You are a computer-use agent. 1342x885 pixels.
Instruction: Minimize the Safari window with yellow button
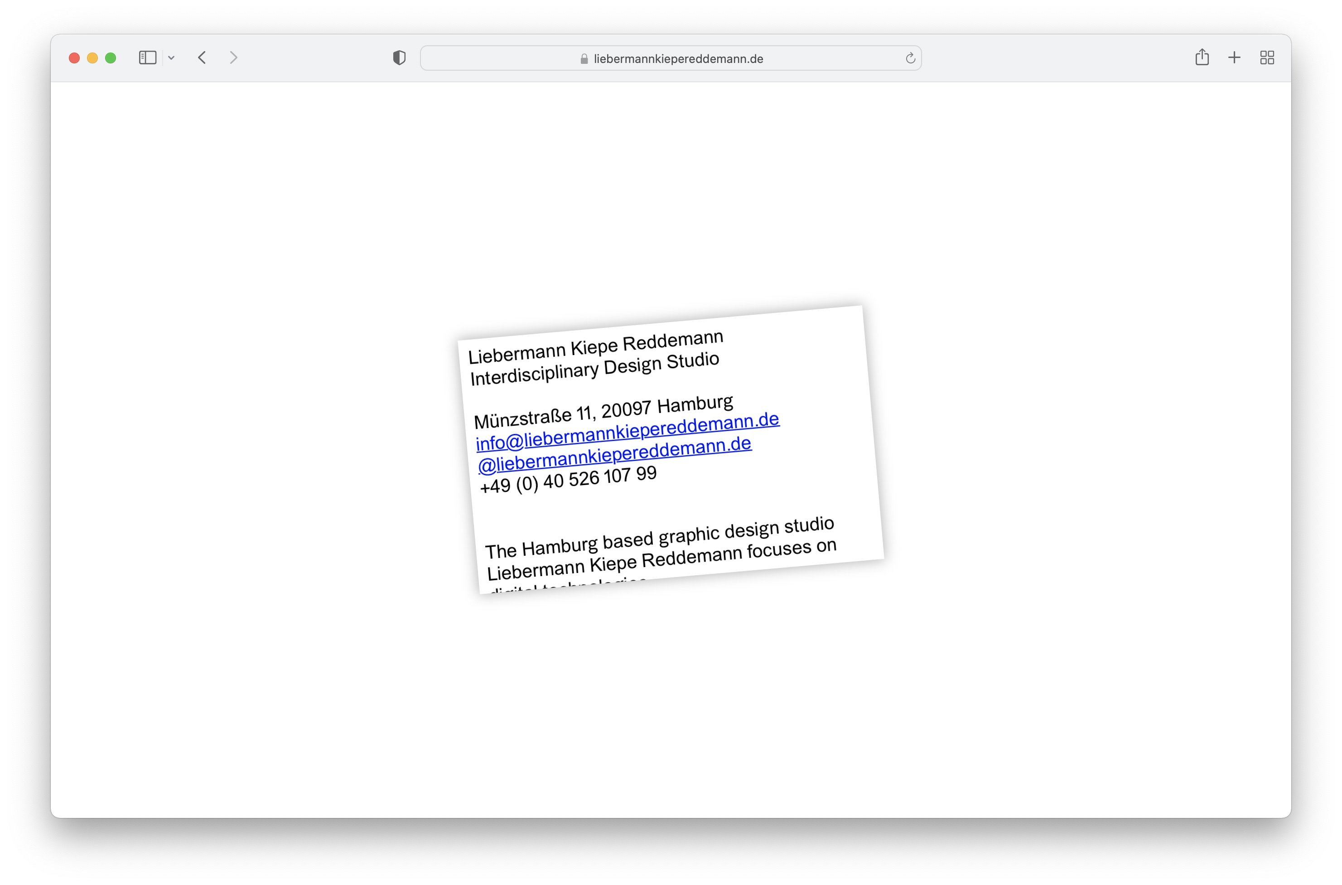point(92,58)
